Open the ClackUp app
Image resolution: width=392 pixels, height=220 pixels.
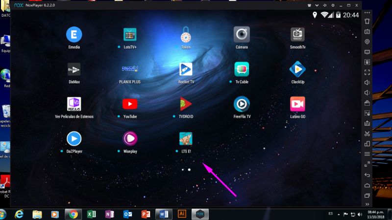[297, 69]
